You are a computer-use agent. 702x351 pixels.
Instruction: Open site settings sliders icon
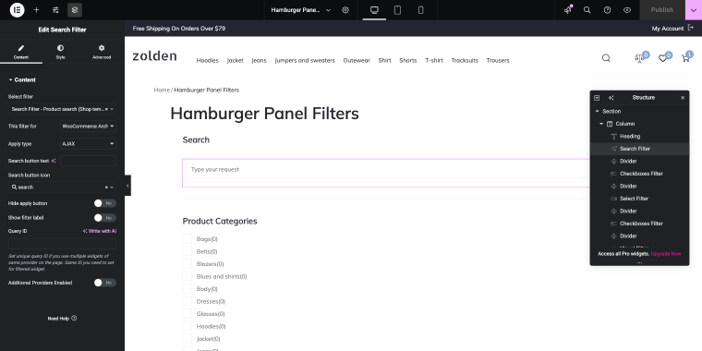(x=55, y=10)
